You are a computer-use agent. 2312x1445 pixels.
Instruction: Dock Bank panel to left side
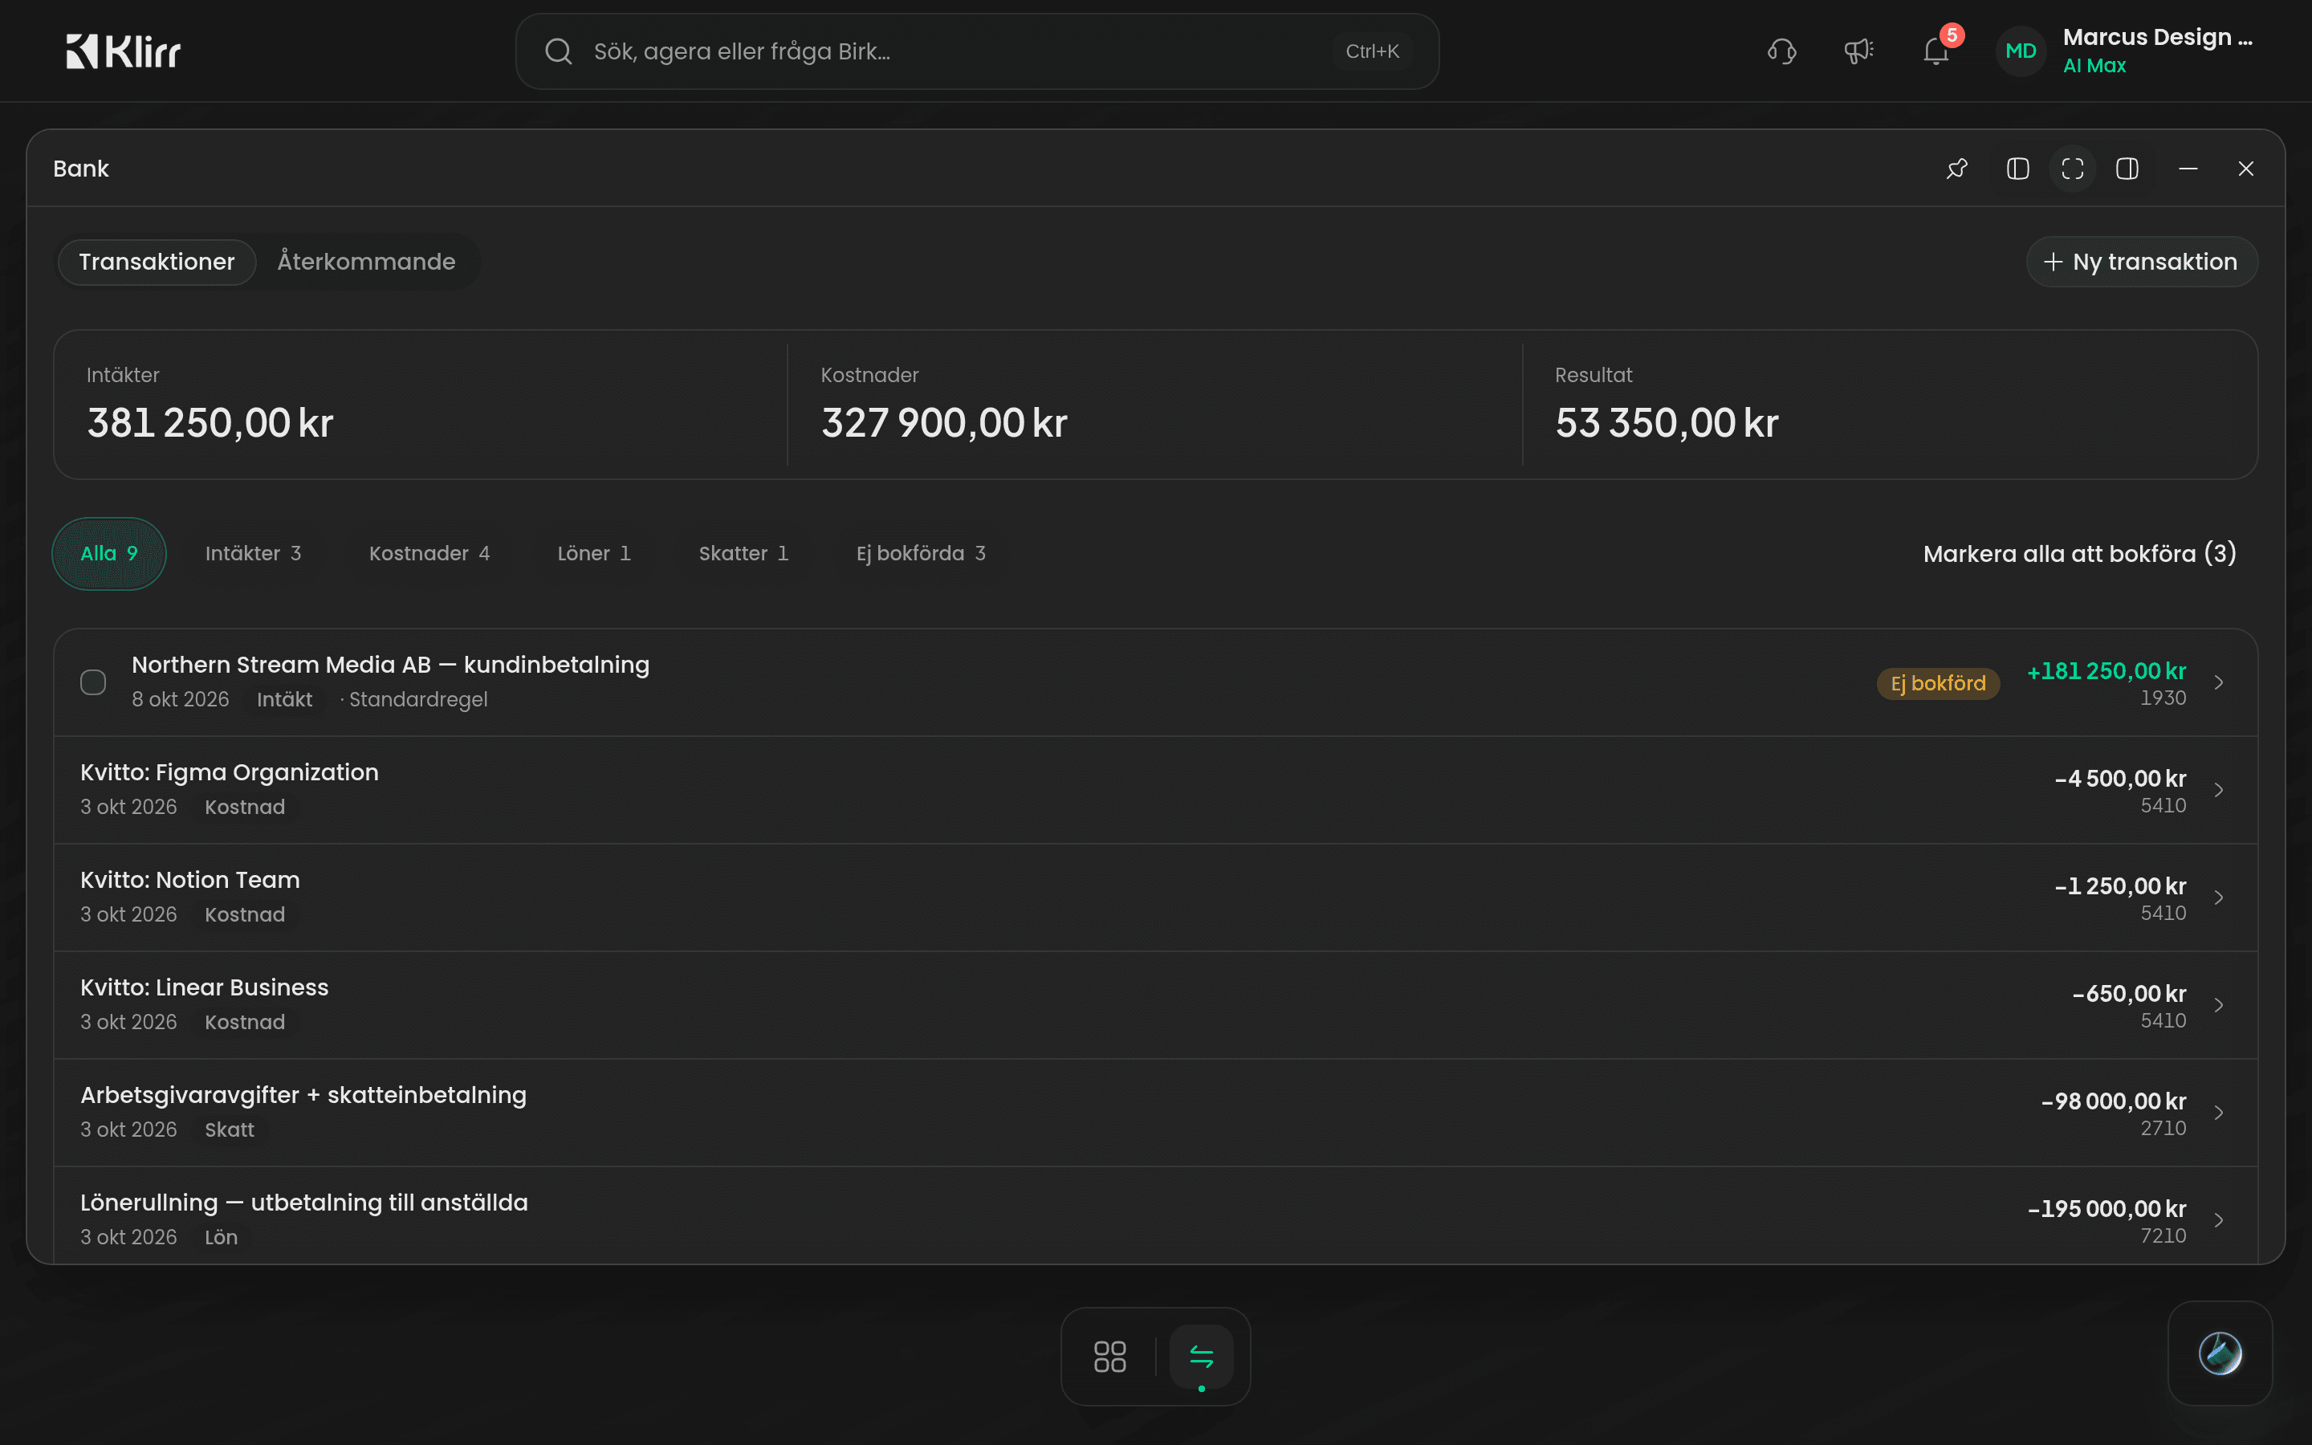(x=2017, y=169)
